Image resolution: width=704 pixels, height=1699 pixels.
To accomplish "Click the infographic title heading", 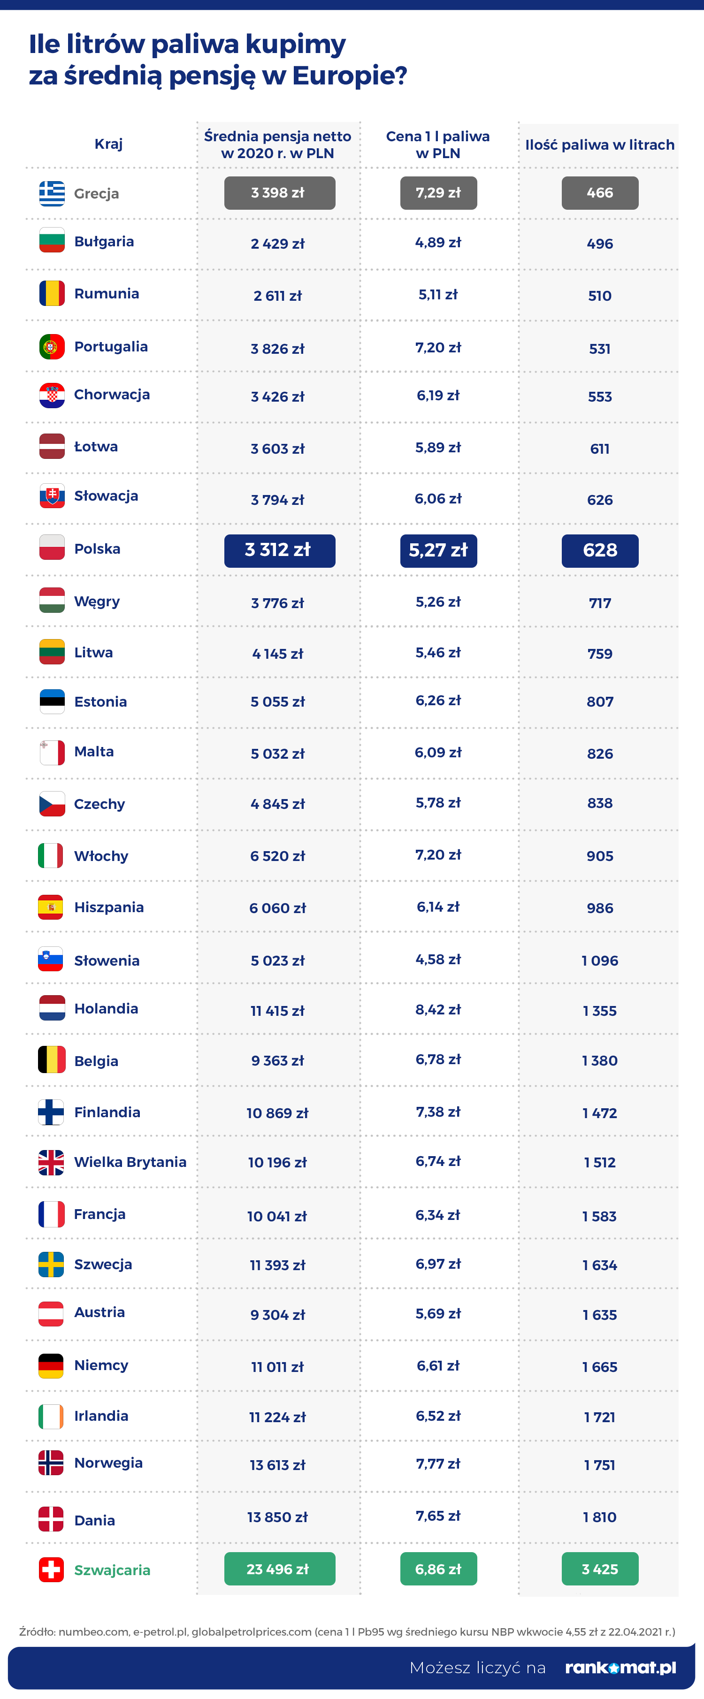I will tap(218, 60).
